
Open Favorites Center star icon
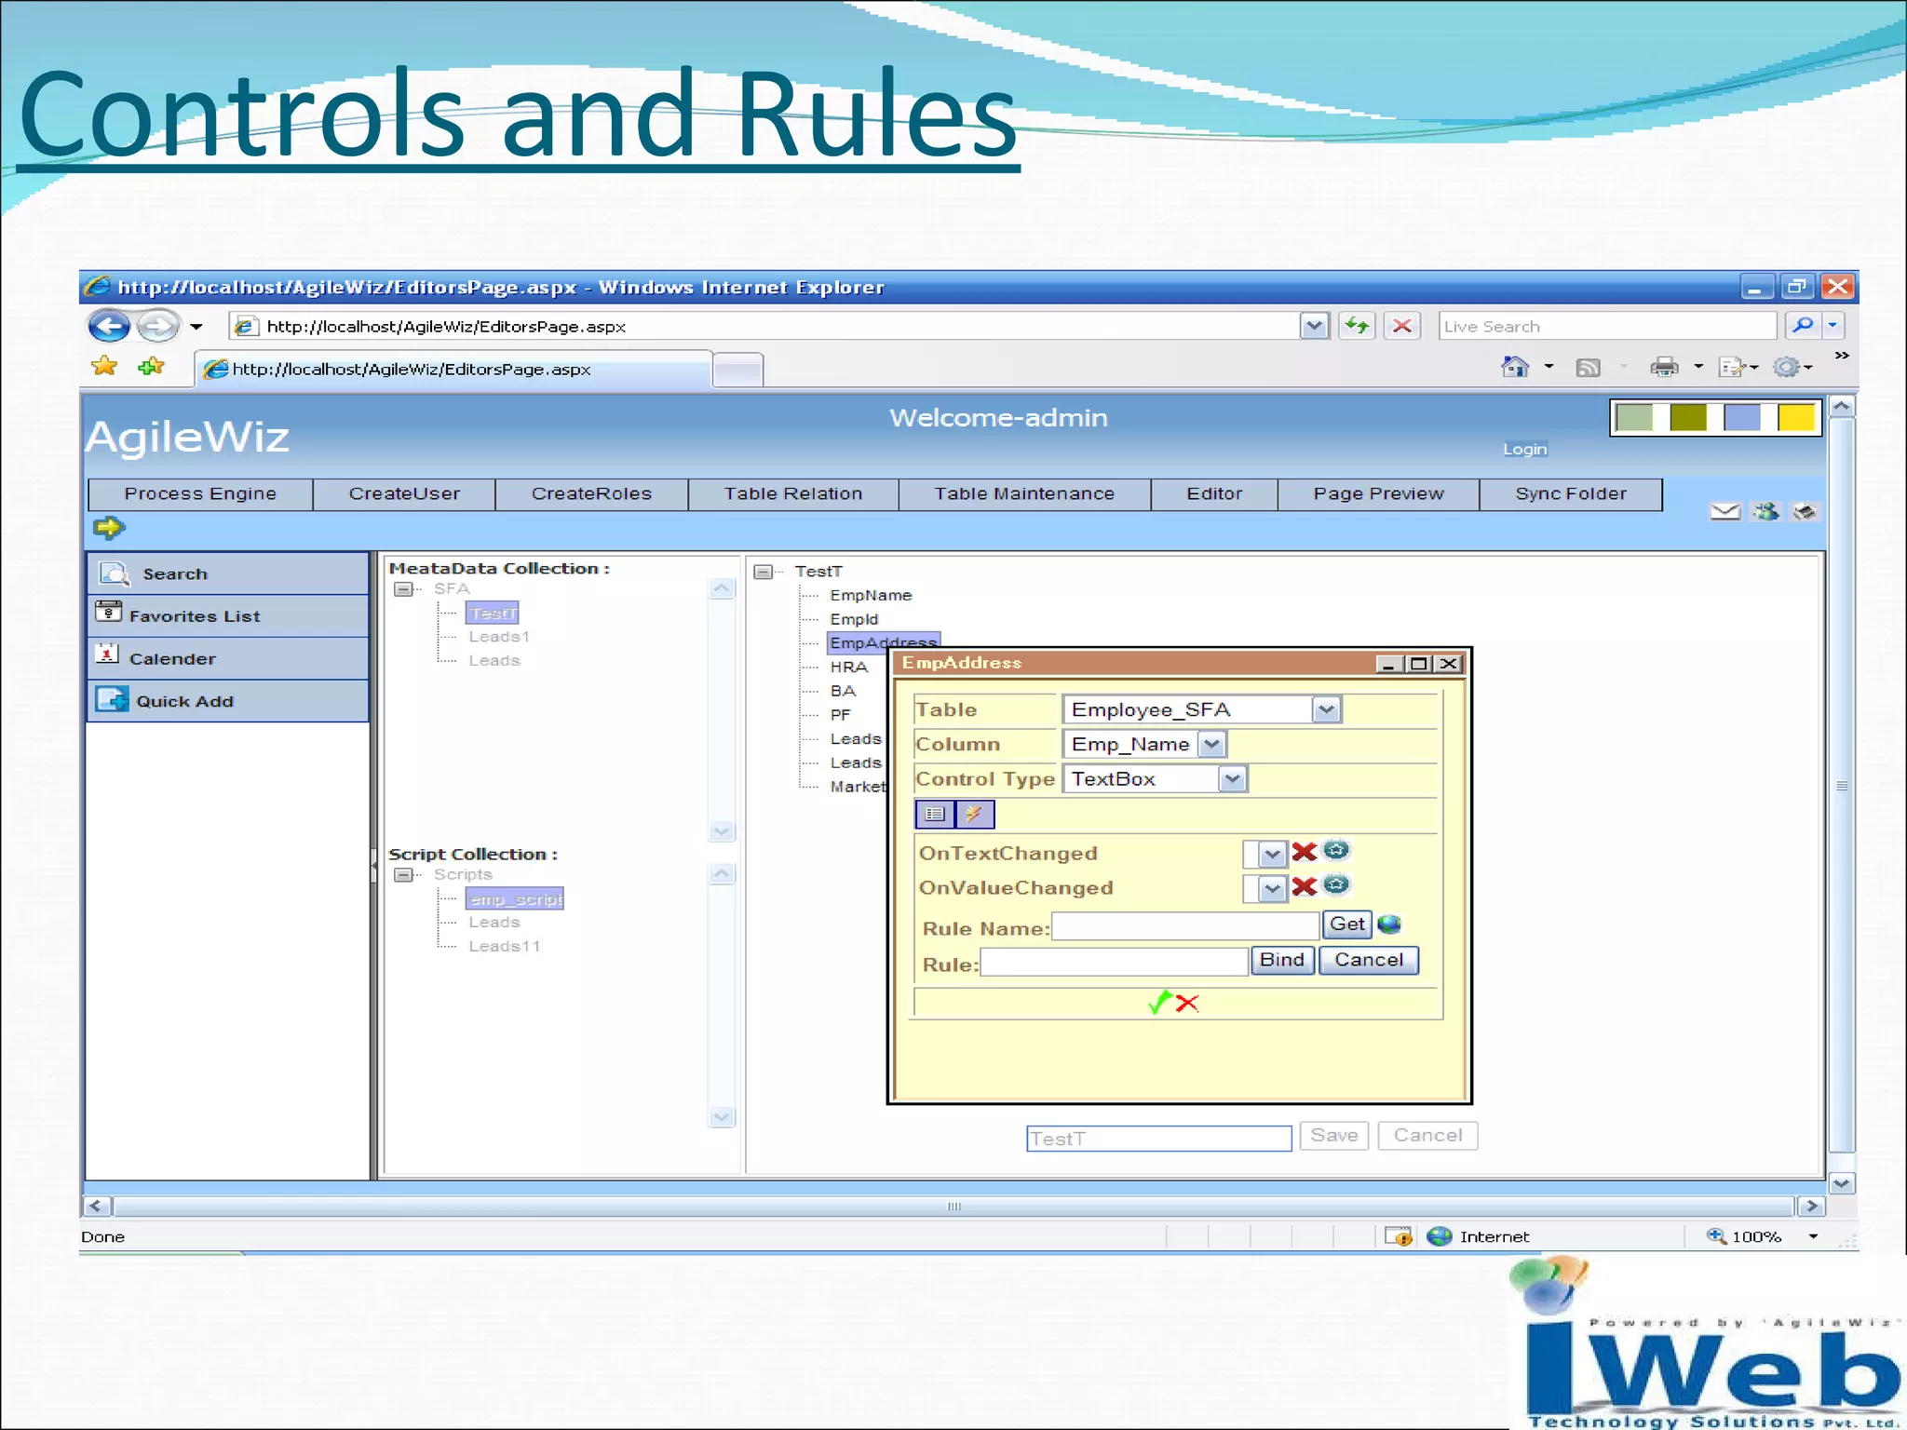pyautogui.click(x=104, y=367)
